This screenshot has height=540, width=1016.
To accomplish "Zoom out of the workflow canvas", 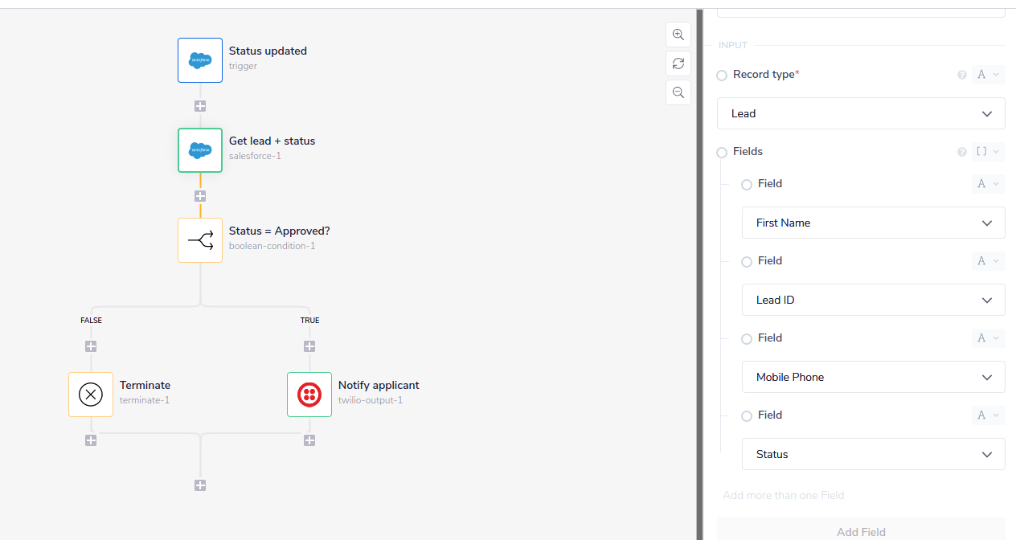I will 678,92.
